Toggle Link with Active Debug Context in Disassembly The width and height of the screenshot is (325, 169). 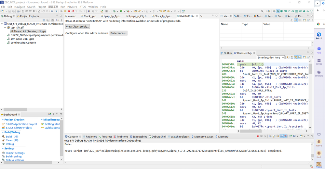(x=296, y=57)
